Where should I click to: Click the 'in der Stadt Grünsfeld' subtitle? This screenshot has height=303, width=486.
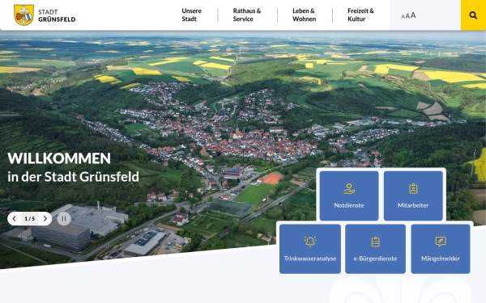click(73, 177)
